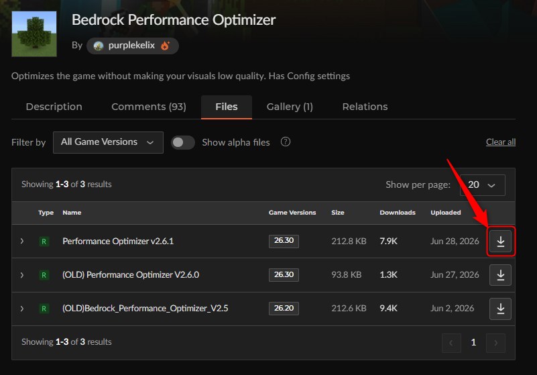Select page 1 in pagination

[x=473, y=342]
